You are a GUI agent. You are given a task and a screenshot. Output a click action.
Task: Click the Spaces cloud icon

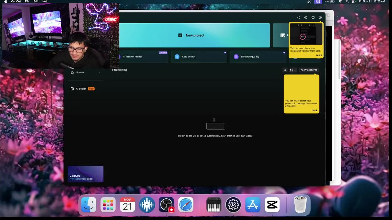[x=72, y=72]
